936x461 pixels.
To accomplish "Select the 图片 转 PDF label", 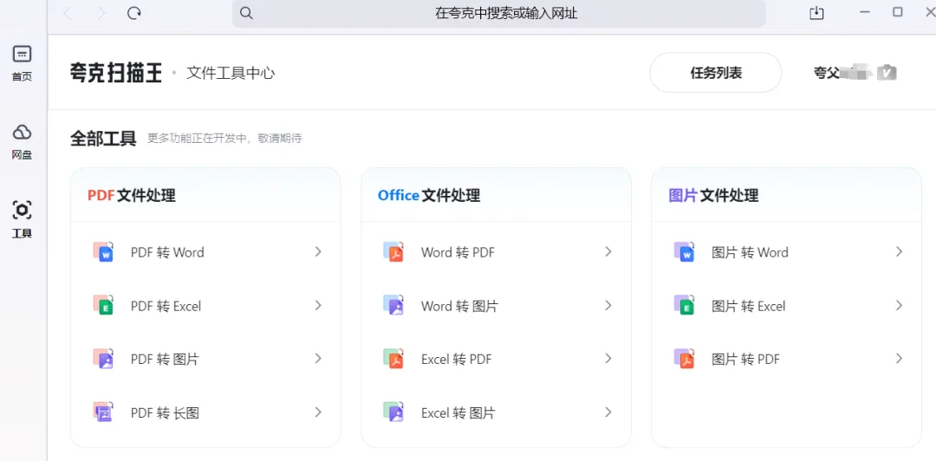I will pyautogui.click(x=745, y=360).
